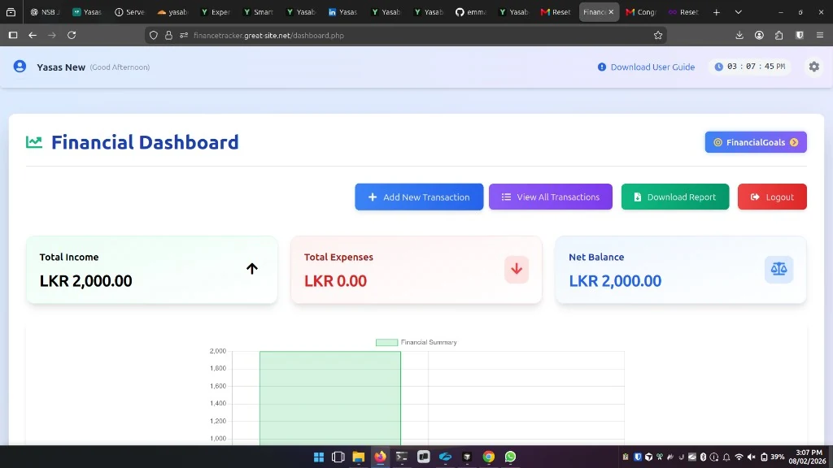Click the Total Income amount LKR 2,000.00

click(x=85, y=280)
